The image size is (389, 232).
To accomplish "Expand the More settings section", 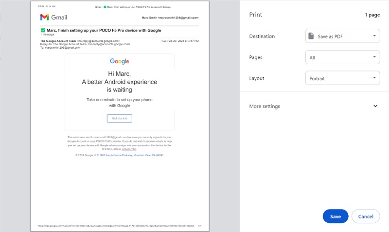I will [313, 106].
